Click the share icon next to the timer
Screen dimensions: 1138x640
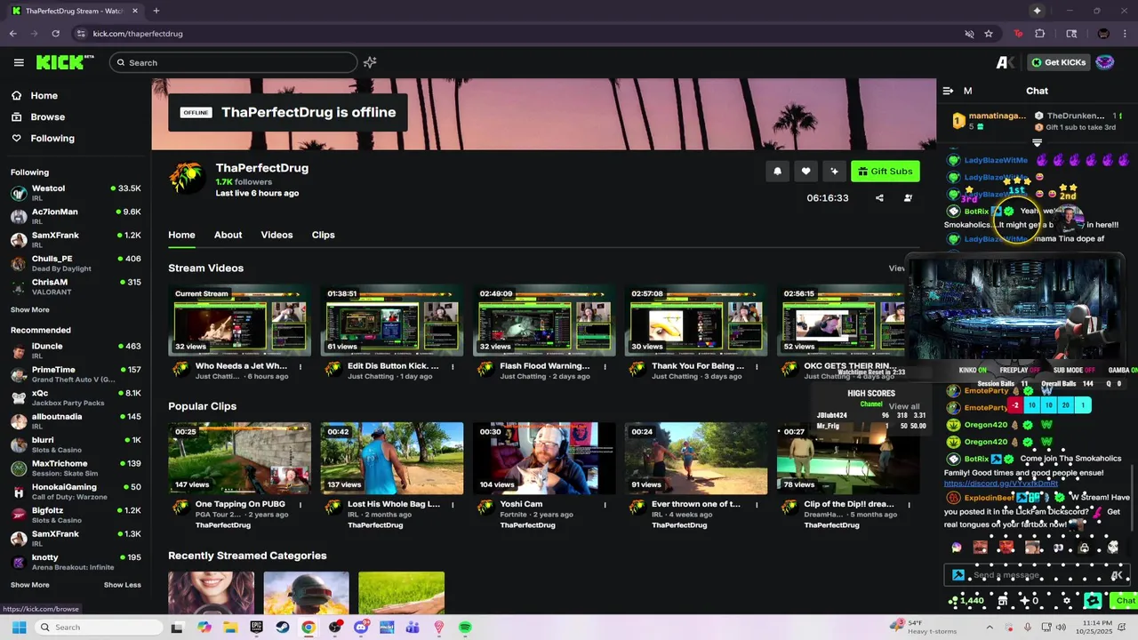point(879,198)
